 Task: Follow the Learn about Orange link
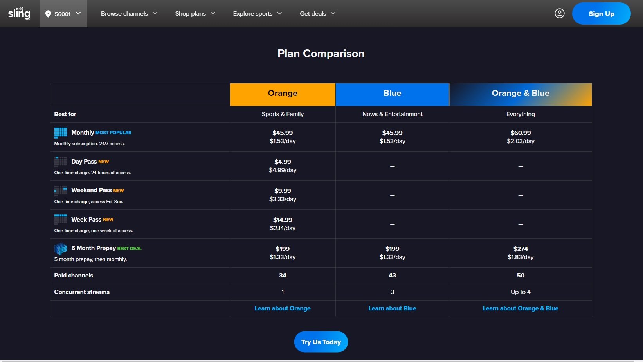coord(283,308)
